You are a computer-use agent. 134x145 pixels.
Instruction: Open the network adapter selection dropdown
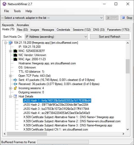(x=101, y=18)
